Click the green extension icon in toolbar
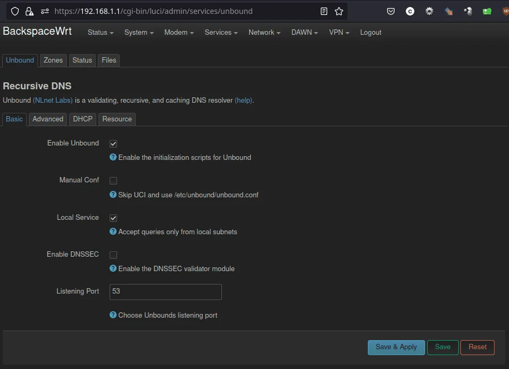509x369 pixels. click(487, 11)
